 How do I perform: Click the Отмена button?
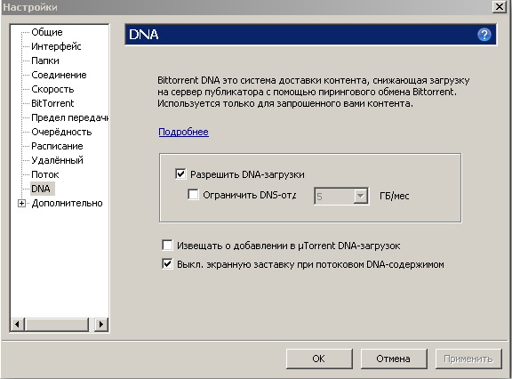(394, 359)
